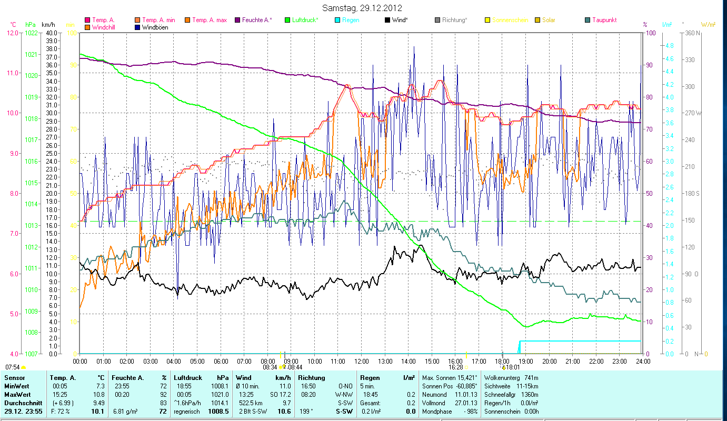
Task: Click the cyan Regen legend square
Action: point(337,20)
